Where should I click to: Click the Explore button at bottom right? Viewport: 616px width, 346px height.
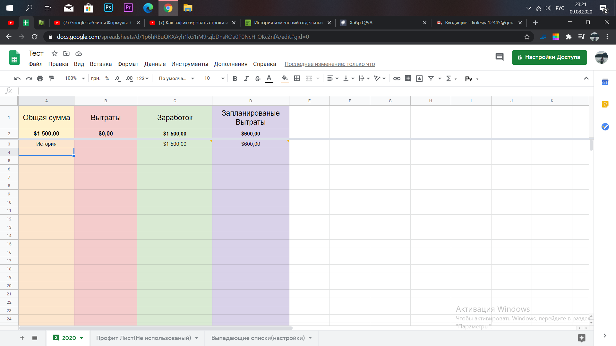pyautogui.click(x=582, y=338)
